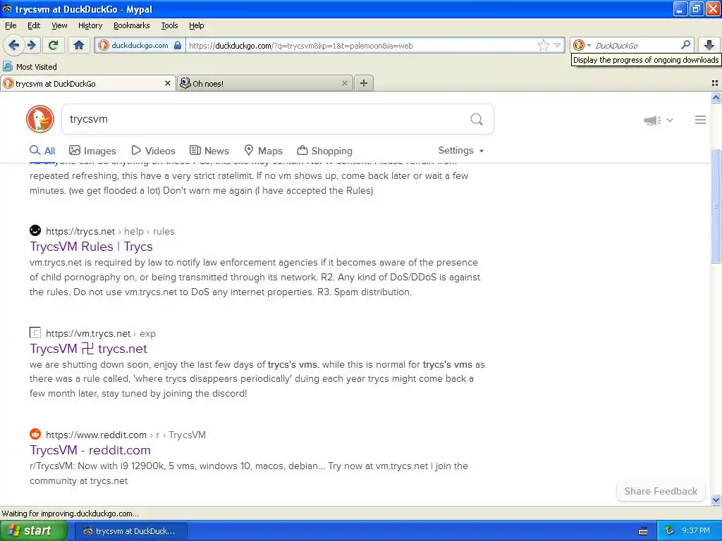Click the network tray icon
Viewport: 722px width, 541px height.
tap(669, 531)
